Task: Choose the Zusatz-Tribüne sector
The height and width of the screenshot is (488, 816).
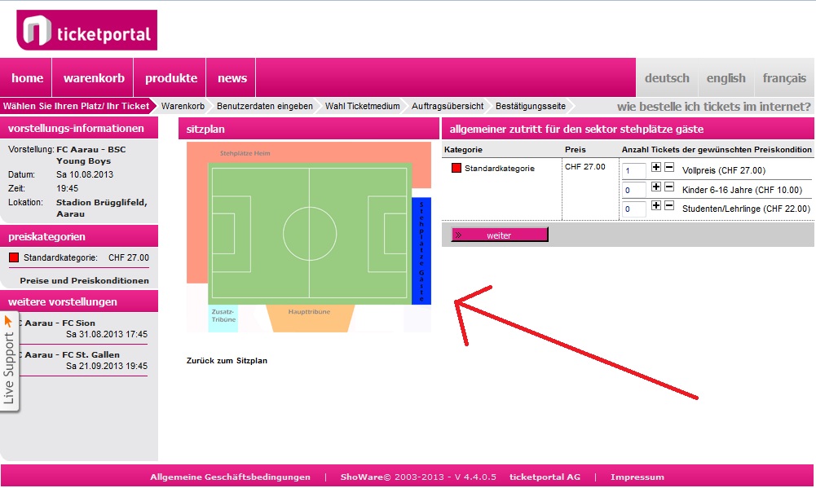Action: coord(223,318)
